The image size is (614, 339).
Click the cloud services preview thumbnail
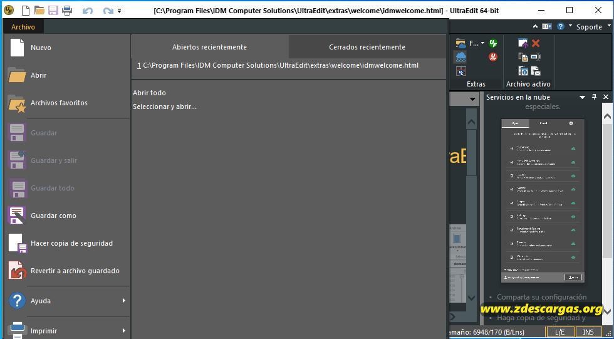(543, 201)
